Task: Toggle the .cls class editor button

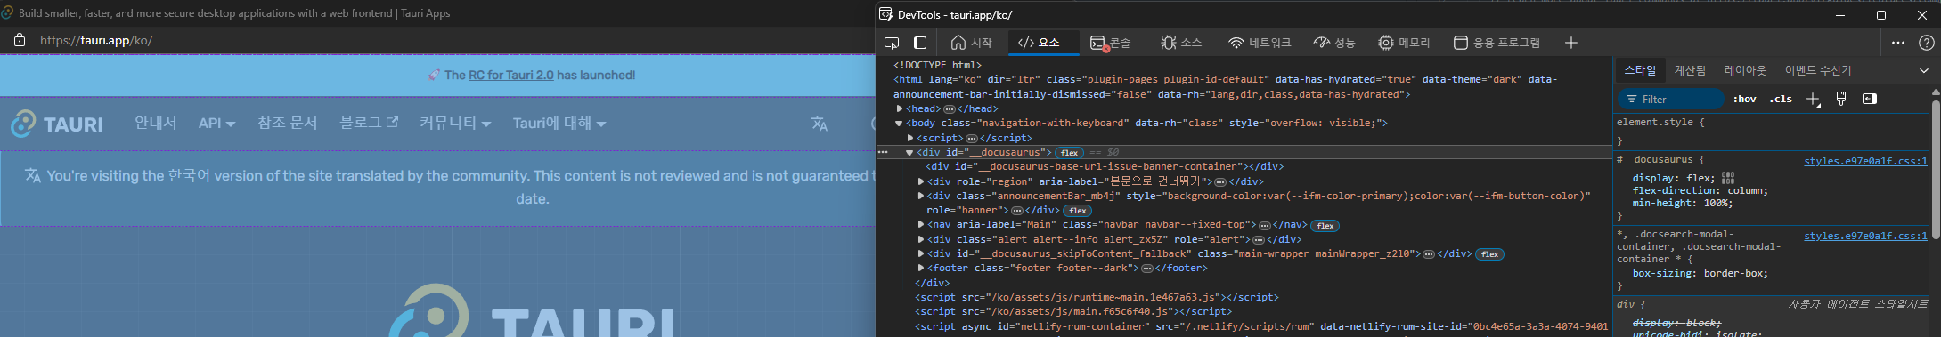Action: click(1781, 99)
